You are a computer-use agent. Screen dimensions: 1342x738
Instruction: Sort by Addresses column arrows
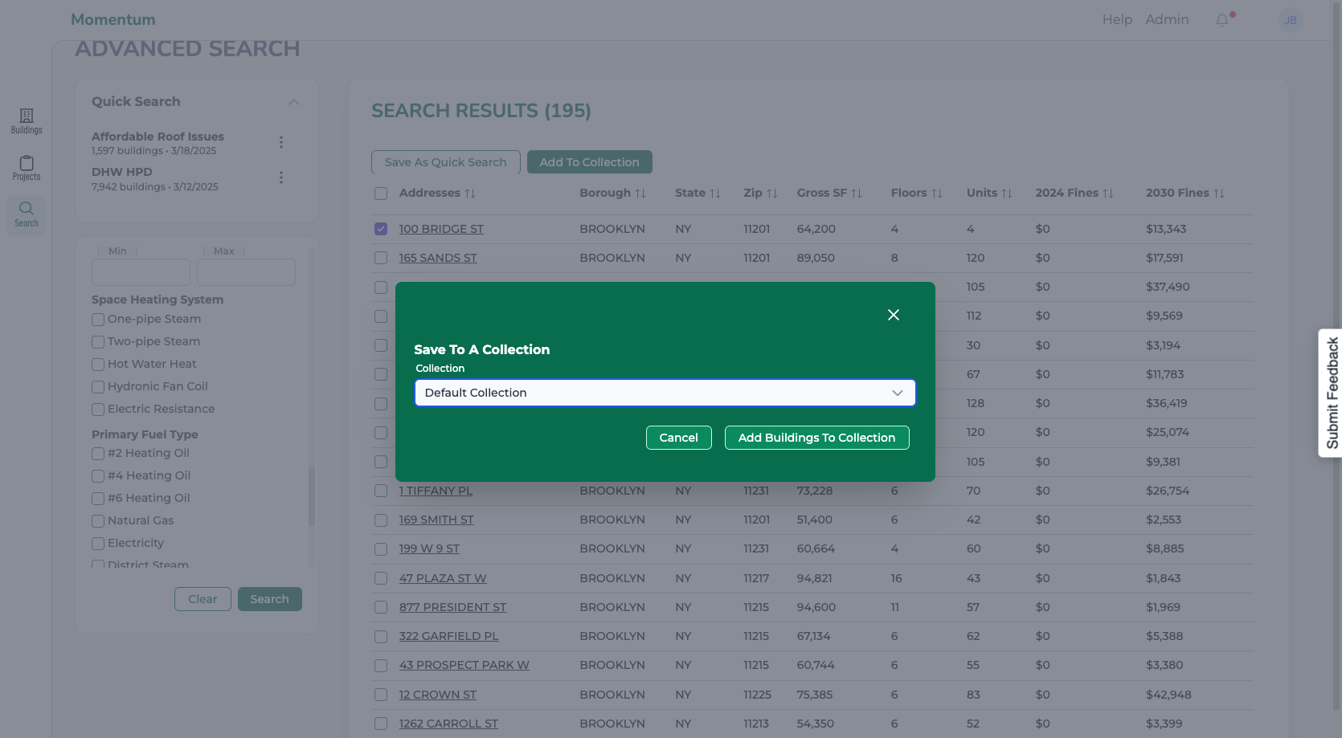[x=470, y=194]
